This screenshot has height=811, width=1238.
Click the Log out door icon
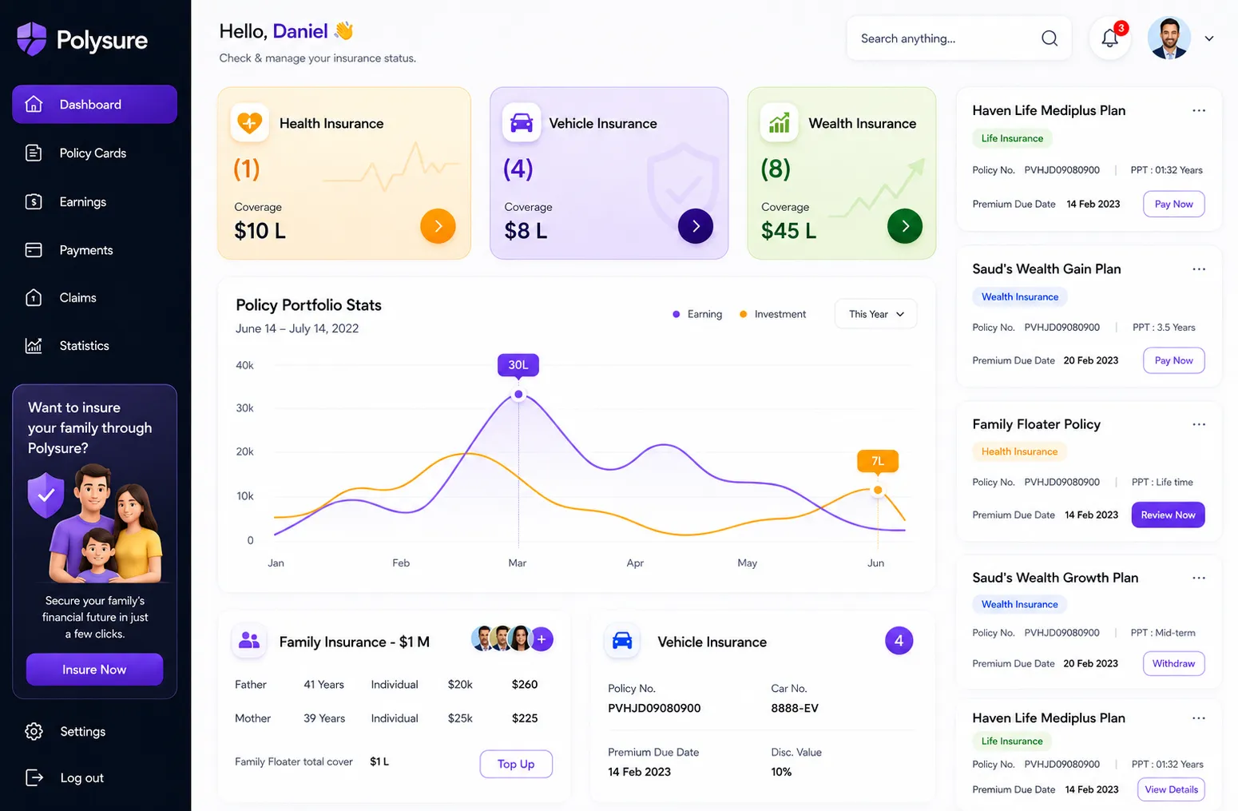pos(34,777)
